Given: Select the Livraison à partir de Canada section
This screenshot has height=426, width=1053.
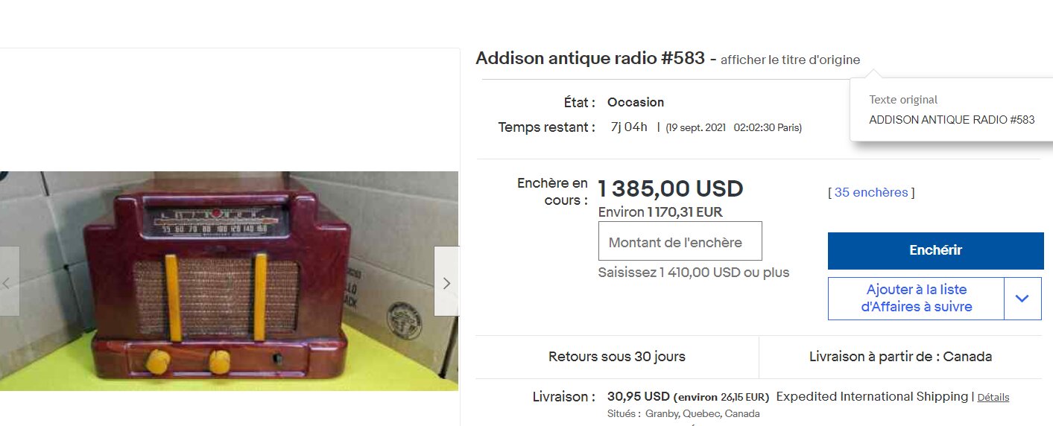Looking at the screenshot, I should pyautogui.click(x=900, y=357).
